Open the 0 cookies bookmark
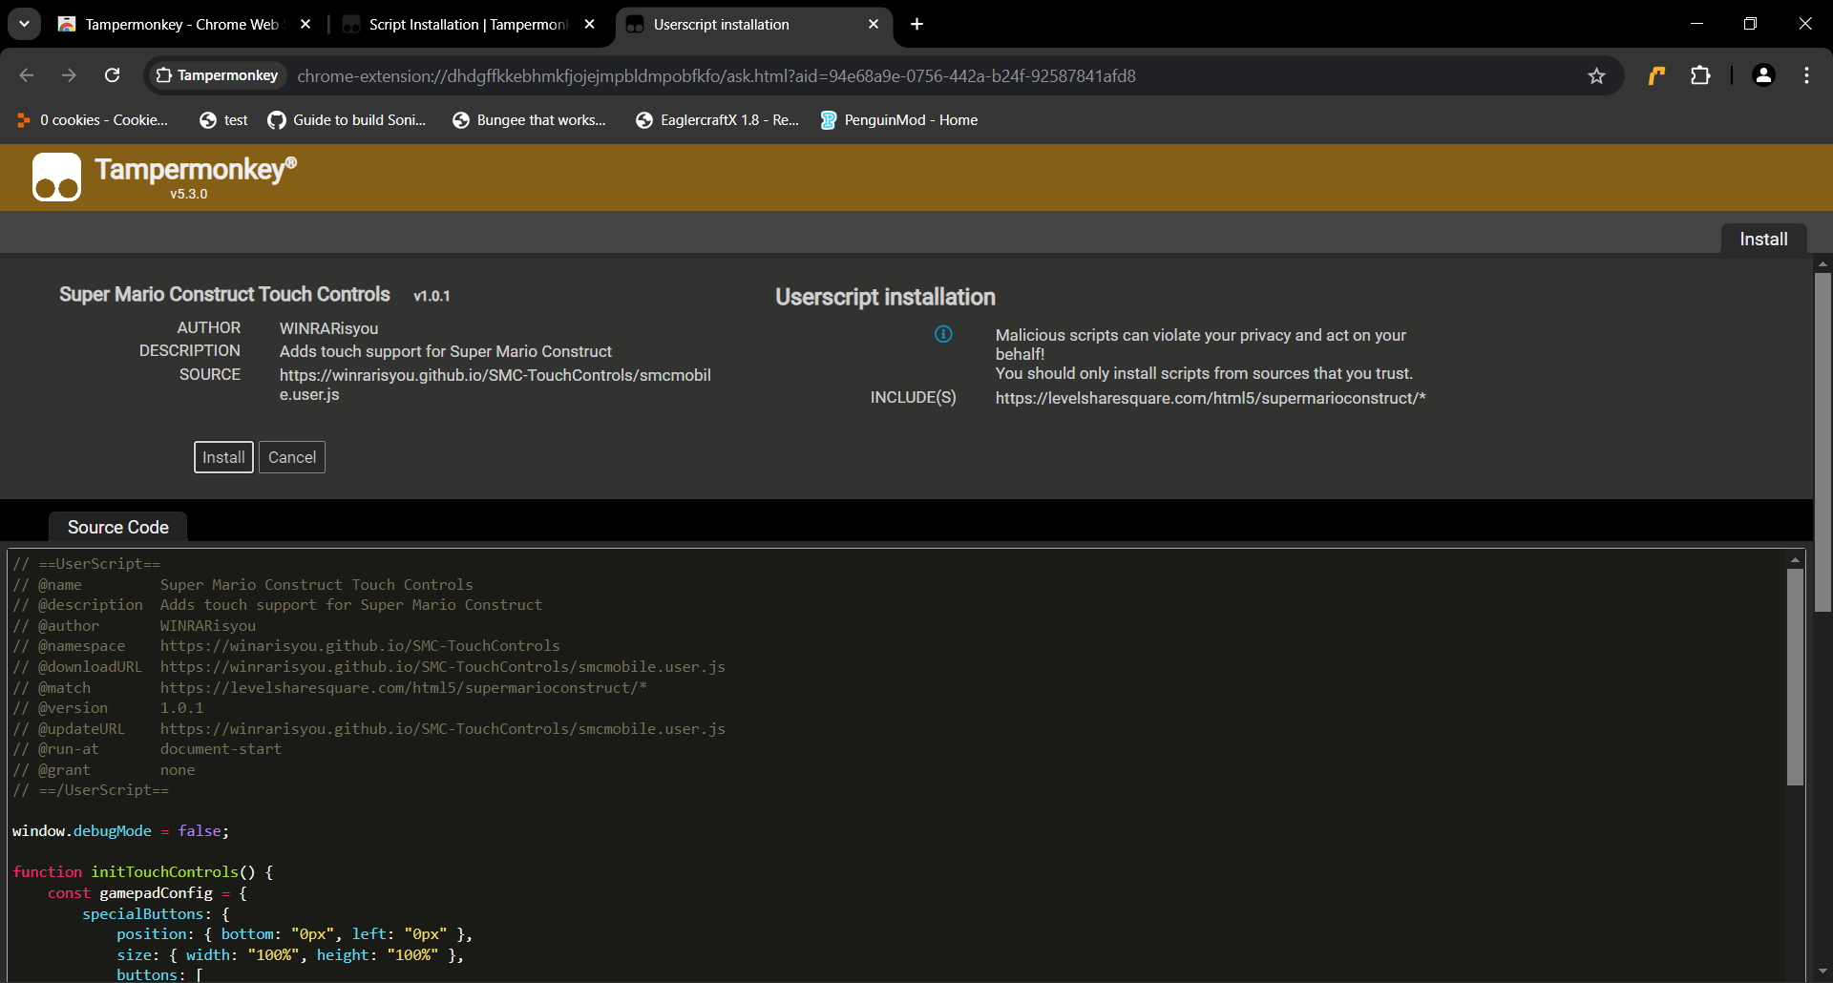Screen dimensions: 1833x983 tap(92, 120)
